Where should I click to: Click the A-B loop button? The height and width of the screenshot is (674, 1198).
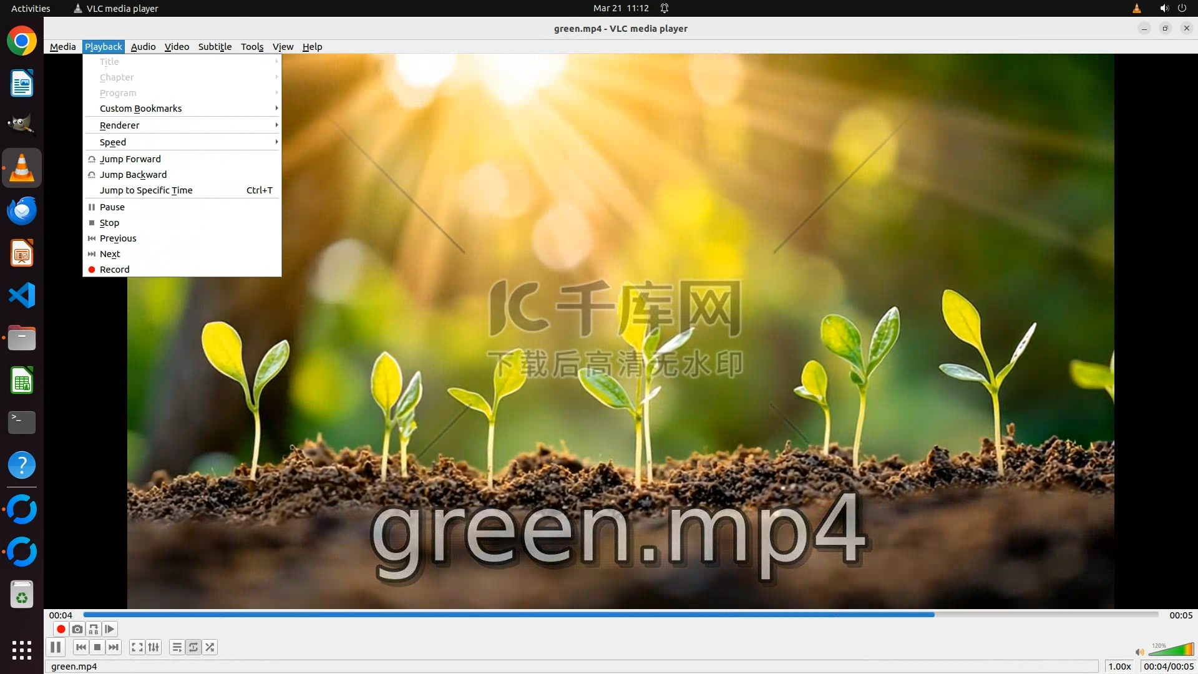click(94, 629)
